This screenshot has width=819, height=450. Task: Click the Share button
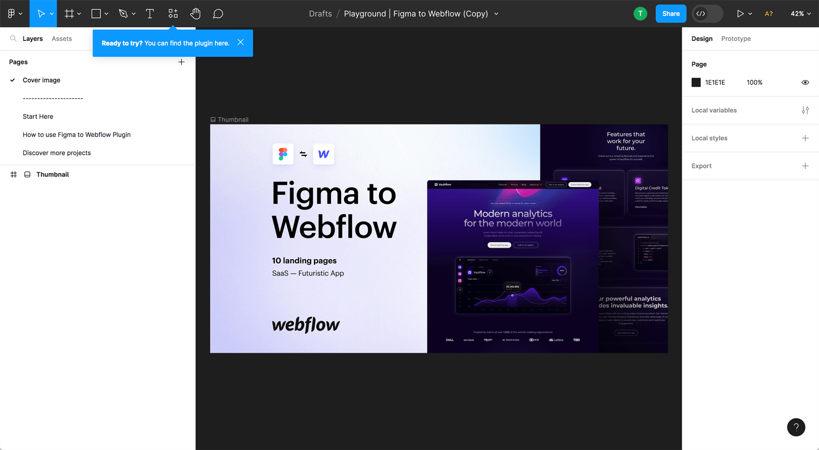coord(670,14)
